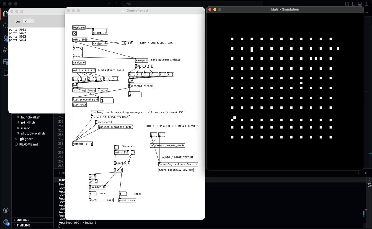Click the 'port: 5001' log line

point(18,30)
